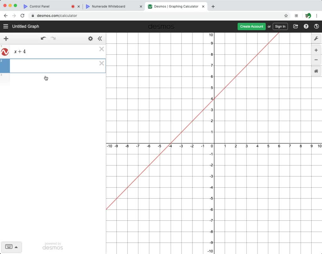This screenshot has height=254, width=322.
Task: Reset view with the home icon
Action: click(x=316, y=71)
